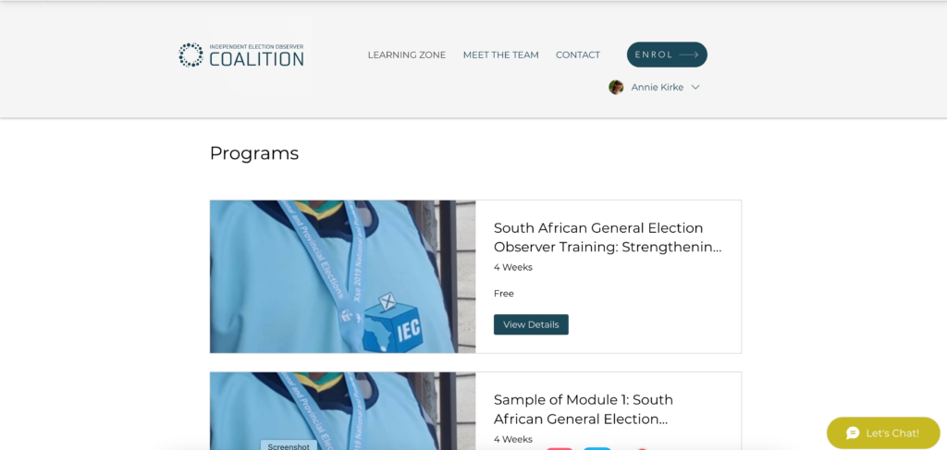Click the Programs page heading
This screenshot has height=450, width=947.
[x=254, y=153]
